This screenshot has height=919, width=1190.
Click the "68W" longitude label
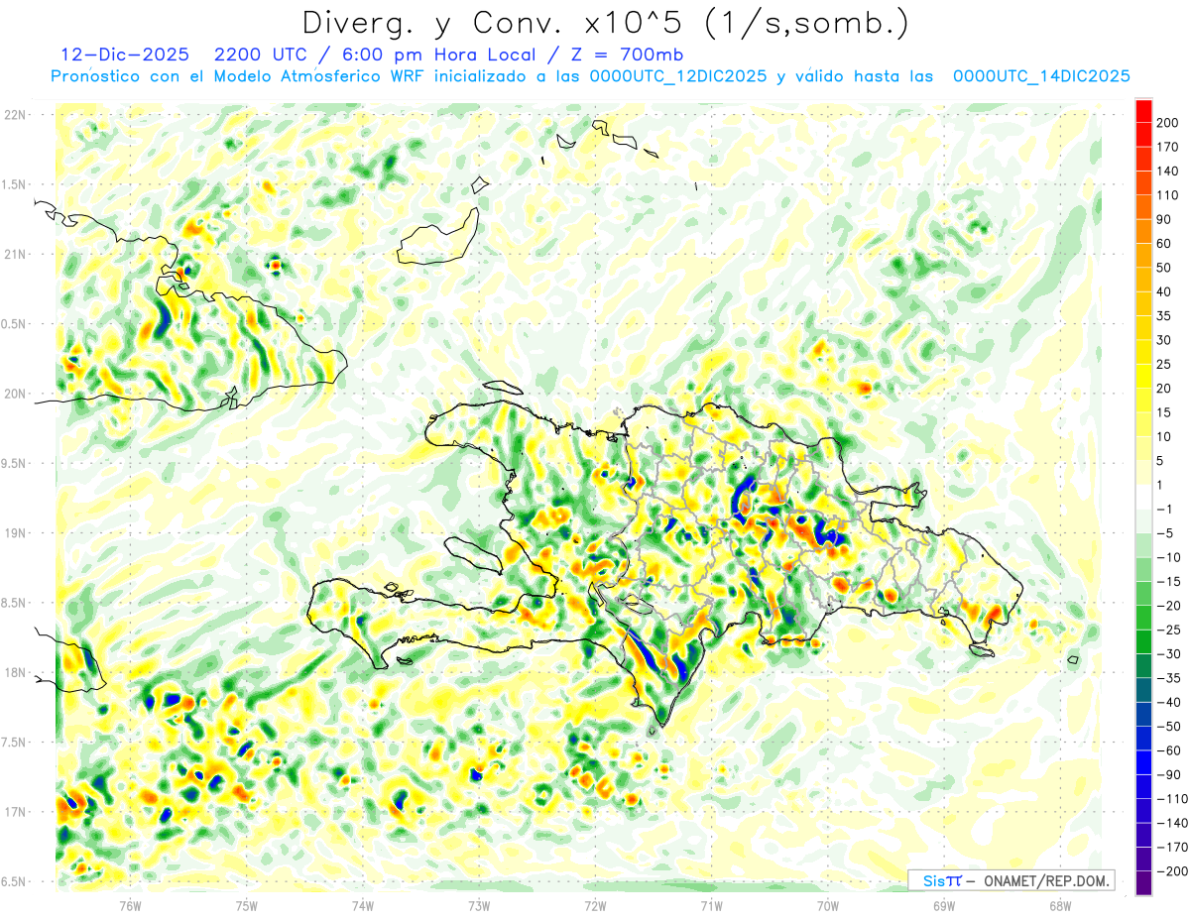(x=1060, y=905)
